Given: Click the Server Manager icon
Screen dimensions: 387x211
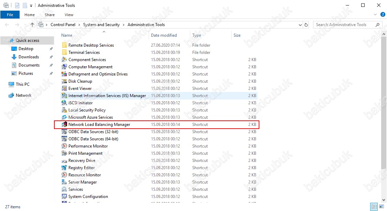Looking at the screenshot, I should [x=64, y=182].
